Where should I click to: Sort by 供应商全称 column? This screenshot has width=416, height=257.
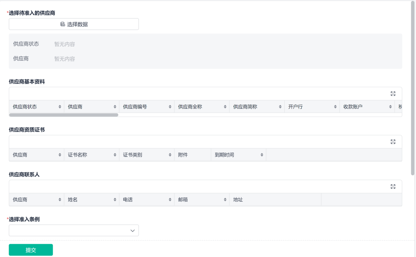pyautogui.click(x=225, y=107)
